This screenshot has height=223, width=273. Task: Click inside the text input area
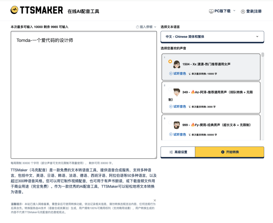[84, 95]
